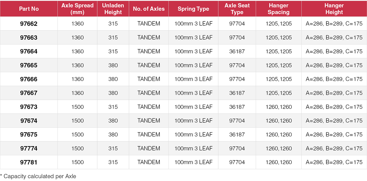Select the No. of Axles header
This screenshot has height=181, width=367.
[x=149, y=9]
